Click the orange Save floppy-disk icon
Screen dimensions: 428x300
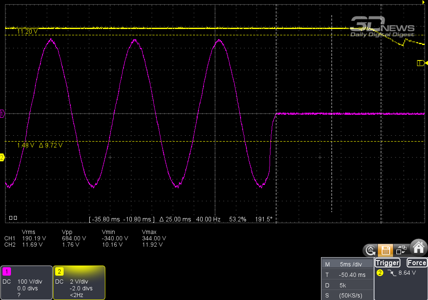[x=385, y=250]
